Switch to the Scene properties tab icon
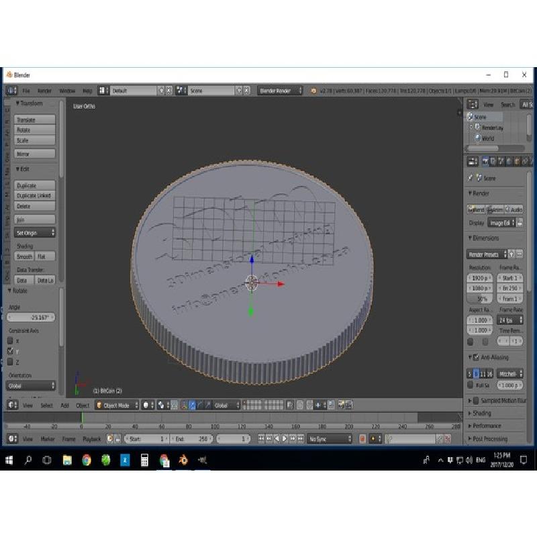 pos(501,161)
